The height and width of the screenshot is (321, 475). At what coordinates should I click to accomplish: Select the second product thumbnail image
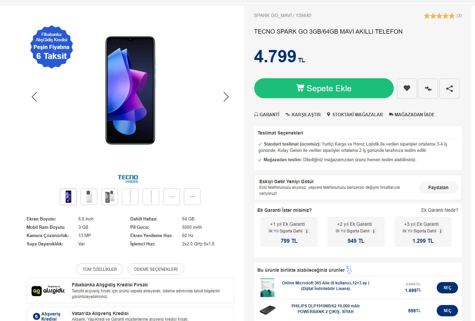(89, 196)
